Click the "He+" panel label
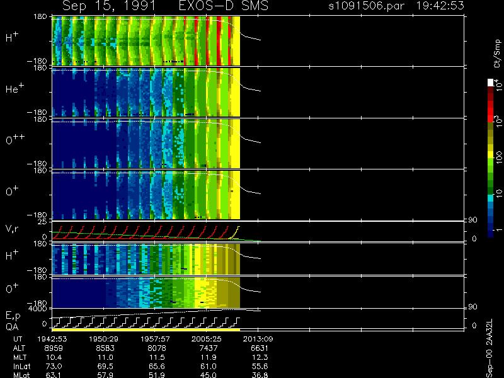The image size is (504, 378). 14,88
